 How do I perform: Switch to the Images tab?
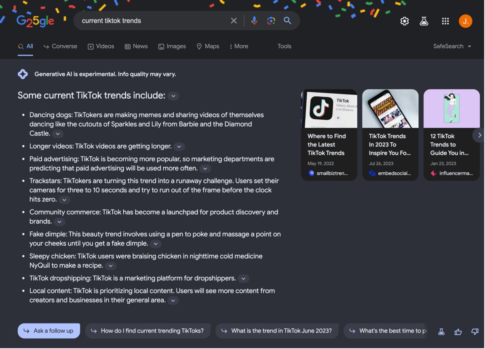point(172,46)
